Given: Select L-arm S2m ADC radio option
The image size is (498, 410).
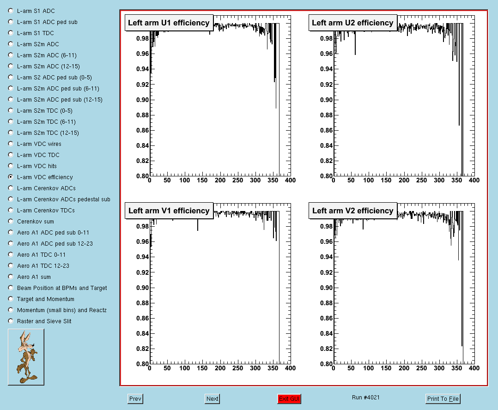Looking at the screenshot, I should tap(11, 44).
